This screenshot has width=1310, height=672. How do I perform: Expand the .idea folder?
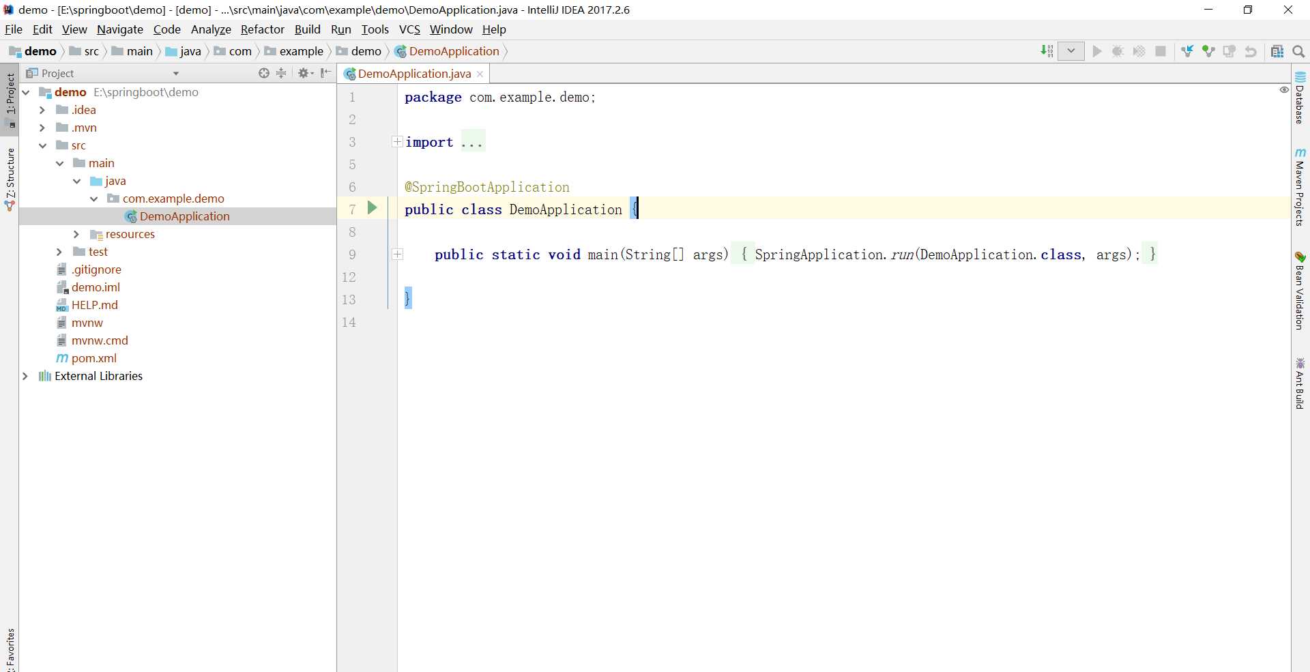point(42,110)
